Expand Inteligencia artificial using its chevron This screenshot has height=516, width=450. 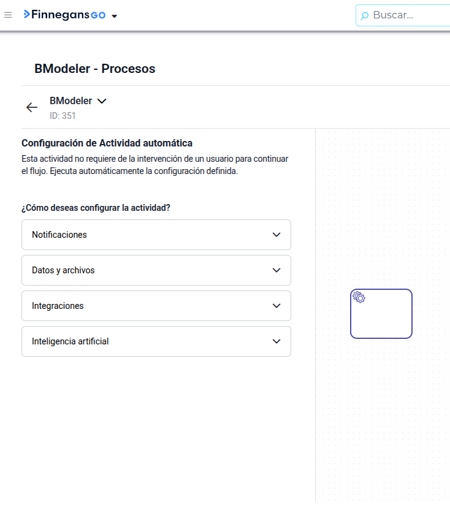276,341
